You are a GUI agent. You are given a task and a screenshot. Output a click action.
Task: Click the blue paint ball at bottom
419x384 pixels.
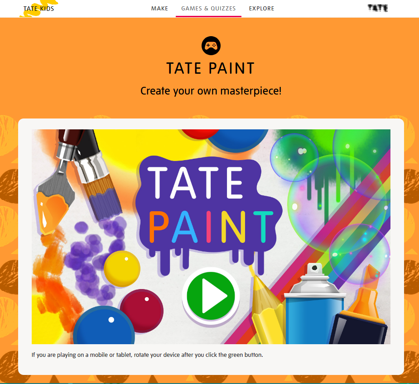point(104,326)
